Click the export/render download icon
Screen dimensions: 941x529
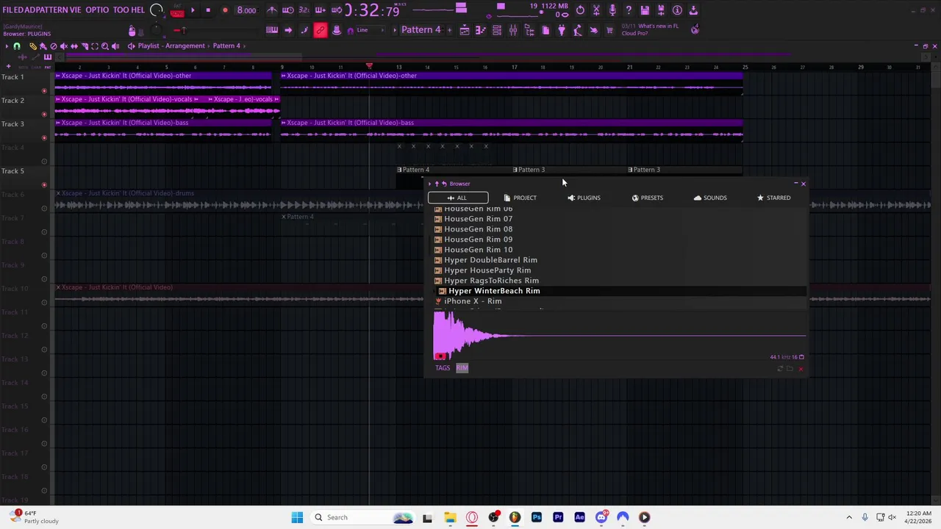[x=693, y=10]
